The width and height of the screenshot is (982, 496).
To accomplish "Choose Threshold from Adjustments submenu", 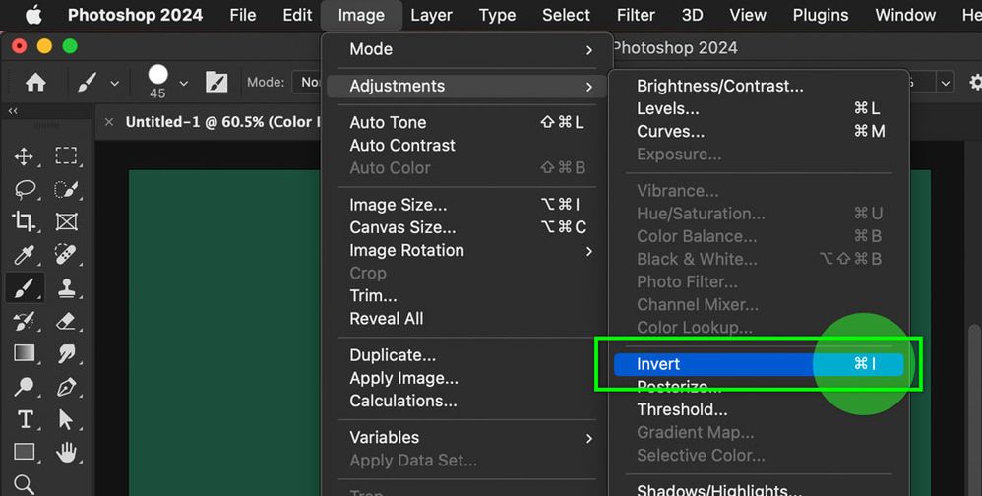I will (x=759, y=409).
